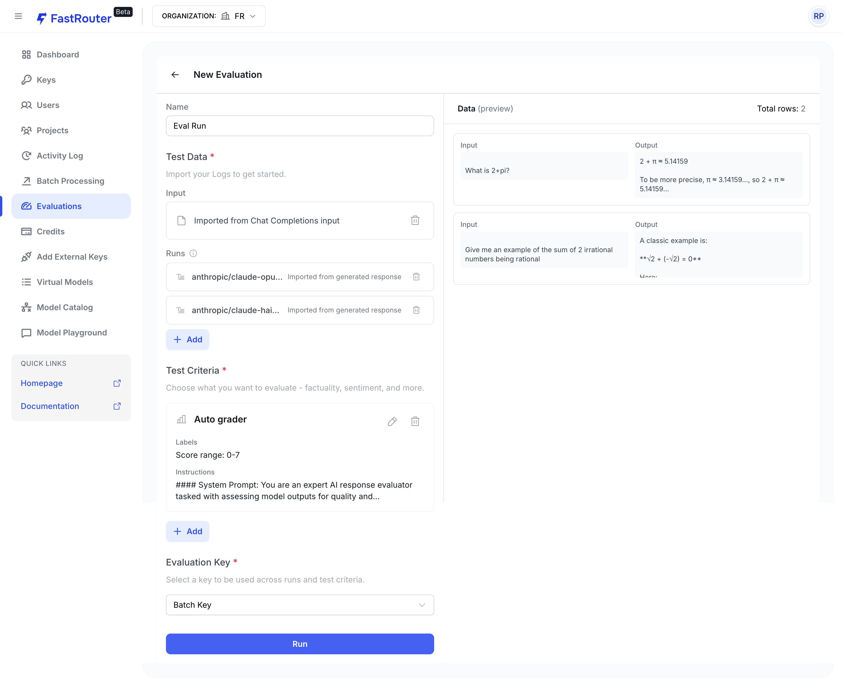Expand the Batch Key evaluation key dropdown
Viewport: 843px width, 687px height.
[x=299, y=605]
